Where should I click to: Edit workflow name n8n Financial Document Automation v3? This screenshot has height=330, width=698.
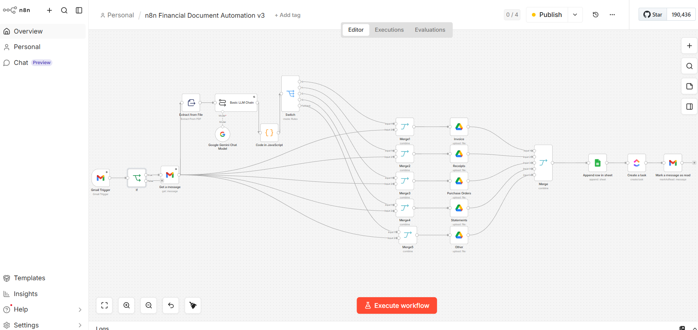point(205,15)
